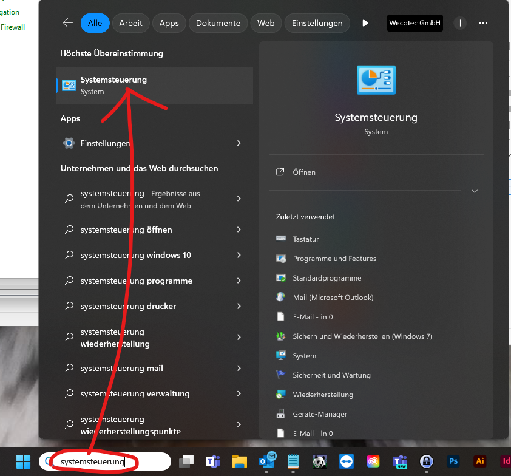
Task: Launch Adobe Illustrator from the taskbar
Action: 479,461
